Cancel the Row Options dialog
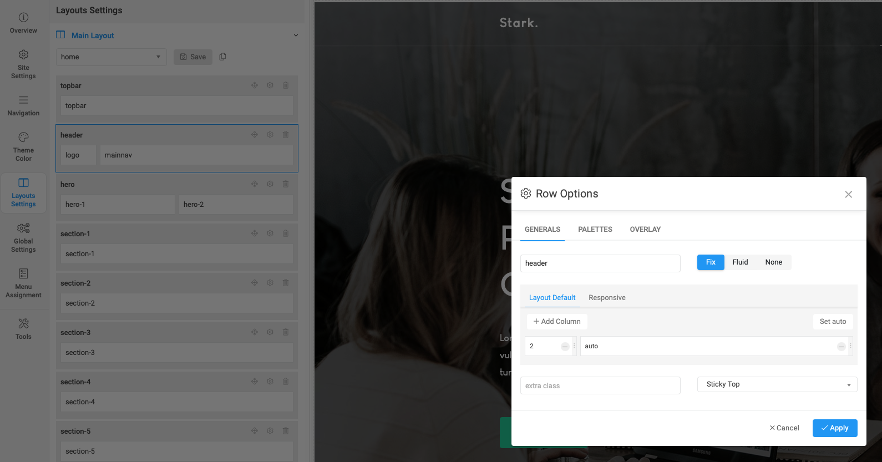 pos(784,428)
